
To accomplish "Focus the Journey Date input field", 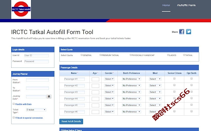I will click(36, 97).
